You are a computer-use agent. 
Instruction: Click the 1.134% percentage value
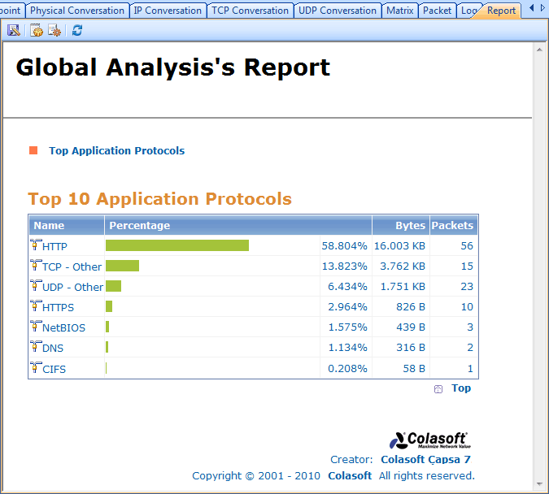click(347, 347)
